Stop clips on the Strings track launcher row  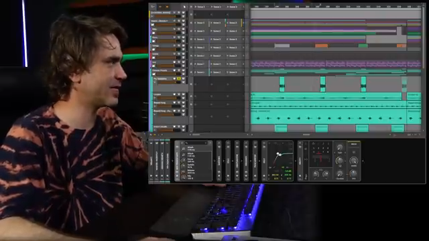pos(191,48)
